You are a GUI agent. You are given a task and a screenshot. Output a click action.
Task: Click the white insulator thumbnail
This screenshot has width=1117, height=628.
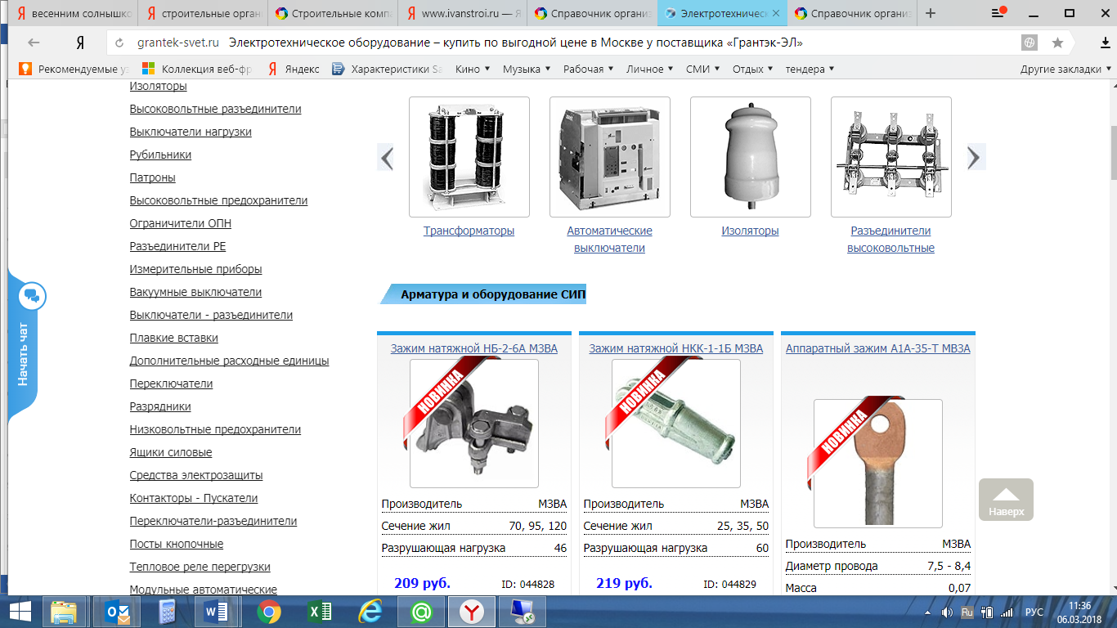click(750, 157)
